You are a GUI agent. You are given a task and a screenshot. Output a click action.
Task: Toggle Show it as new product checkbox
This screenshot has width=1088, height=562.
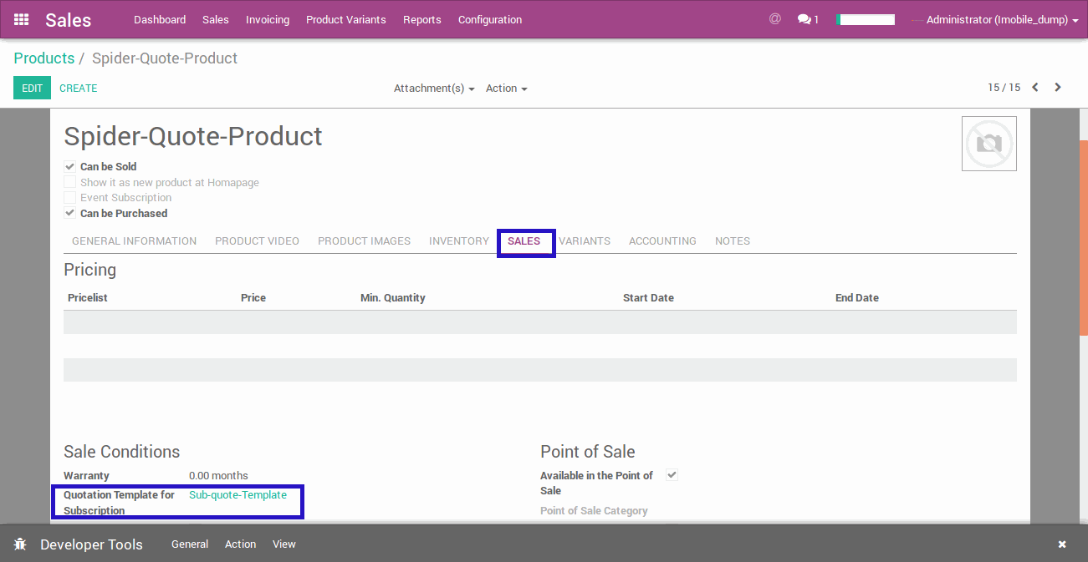coord(70,183)
